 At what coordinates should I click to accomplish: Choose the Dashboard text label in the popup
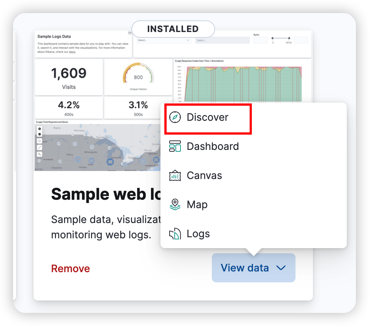point(213,147)
